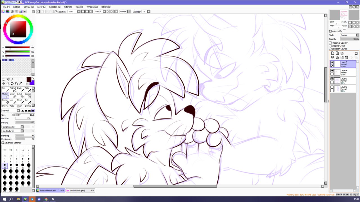Click the magnifier zoom tool
The image size is (360, 202).
click(8, 84)
